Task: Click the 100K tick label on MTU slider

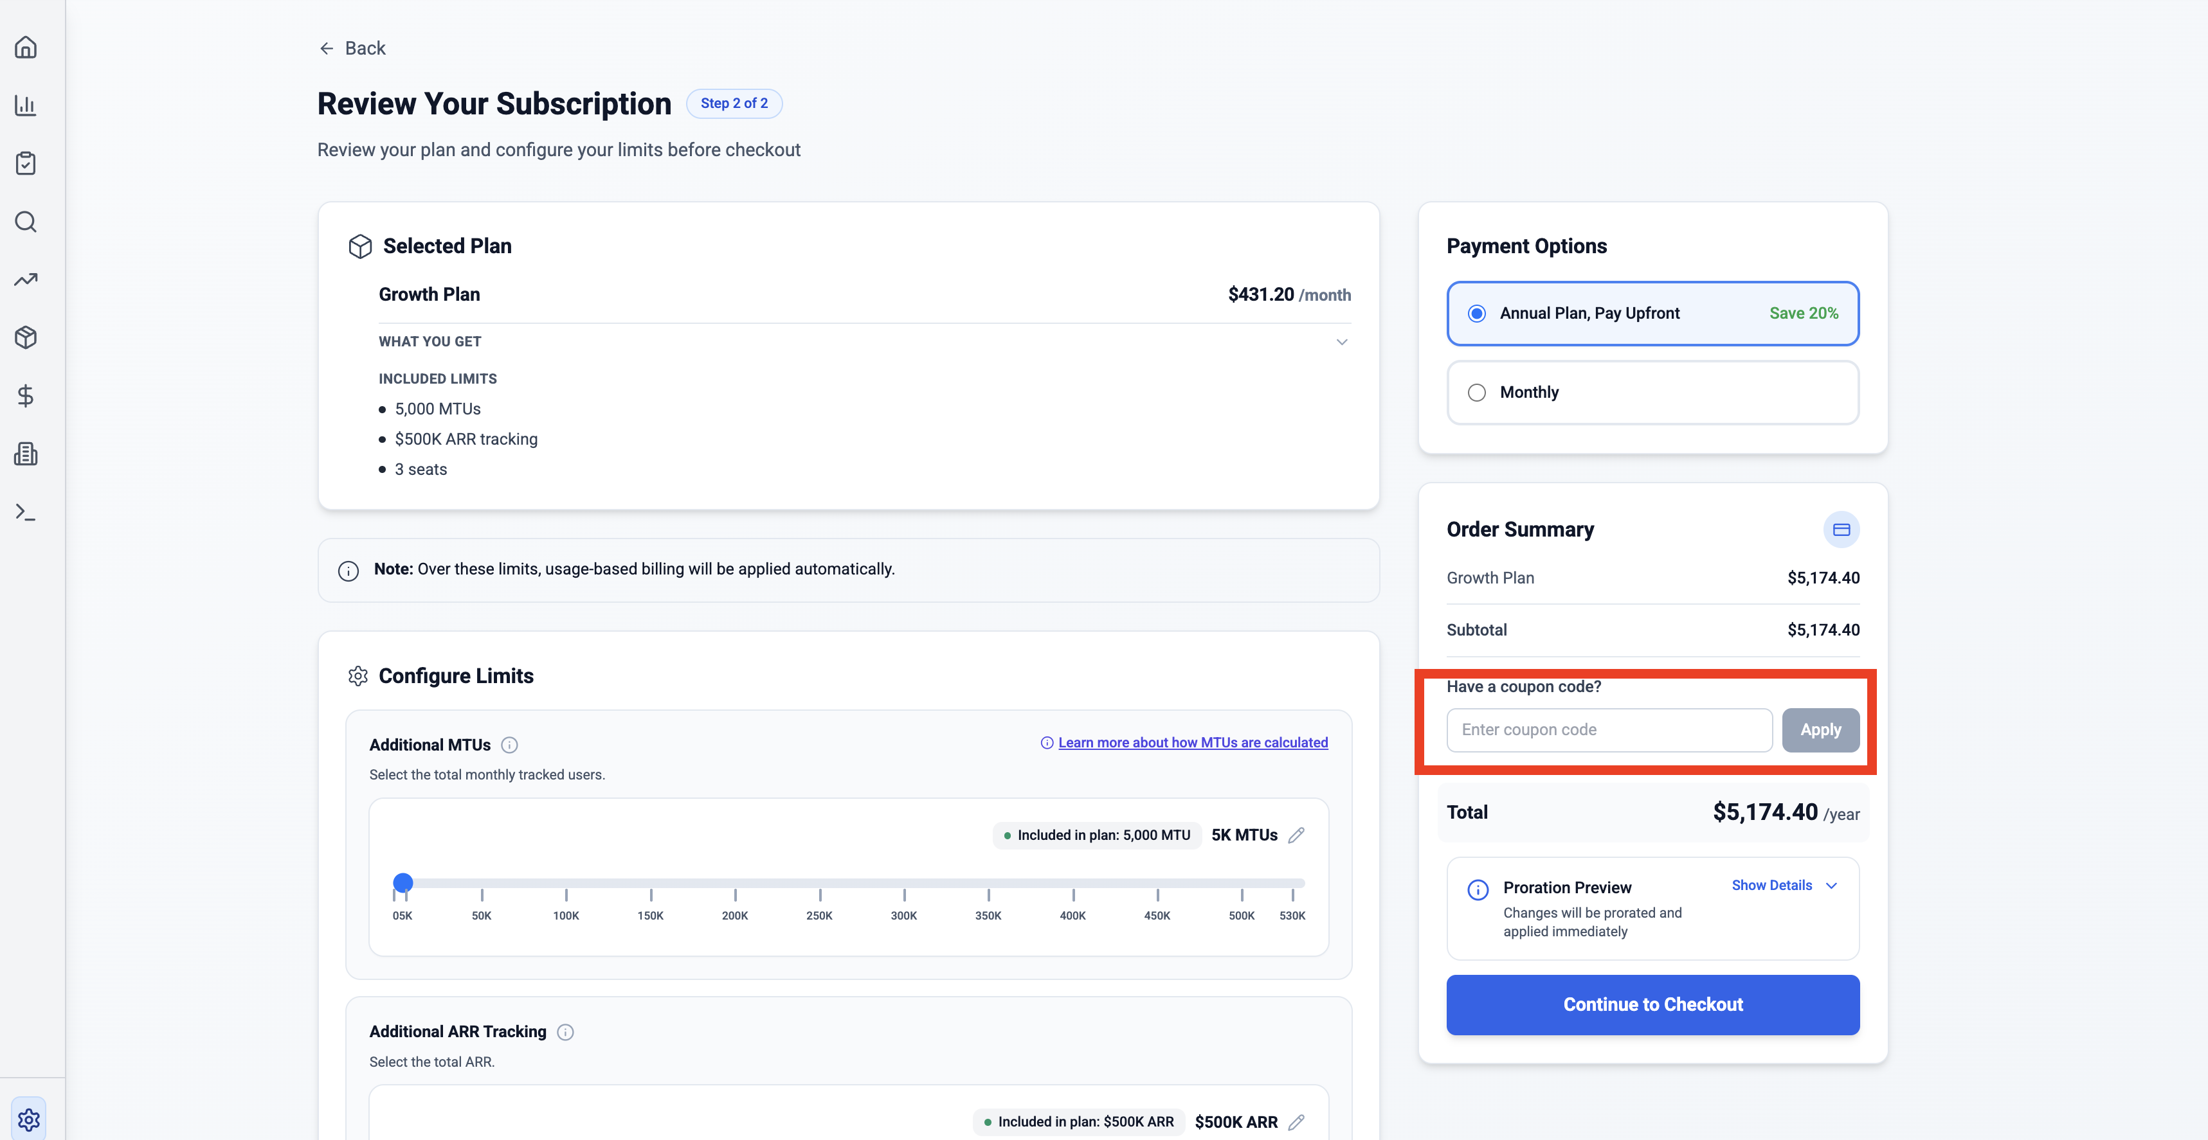Action: click(566, 916)
